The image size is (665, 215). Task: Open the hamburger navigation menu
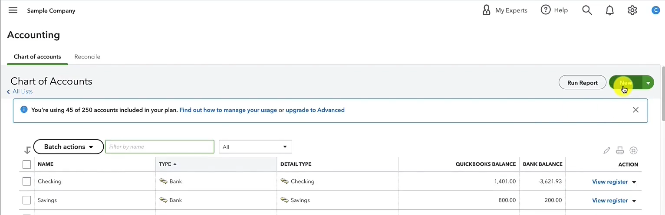(13, 10)
